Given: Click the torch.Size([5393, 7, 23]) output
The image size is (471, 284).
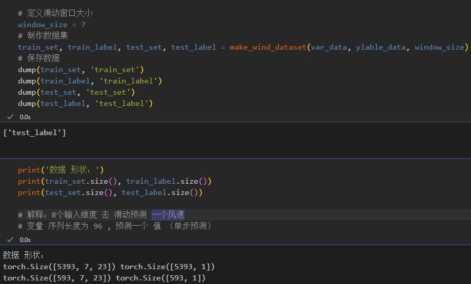Looking at the screenshot, I should click(x=59, y=267).
